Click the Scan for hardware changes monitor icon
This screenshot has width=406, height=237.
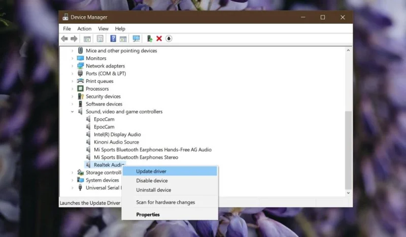click(136, 39)
